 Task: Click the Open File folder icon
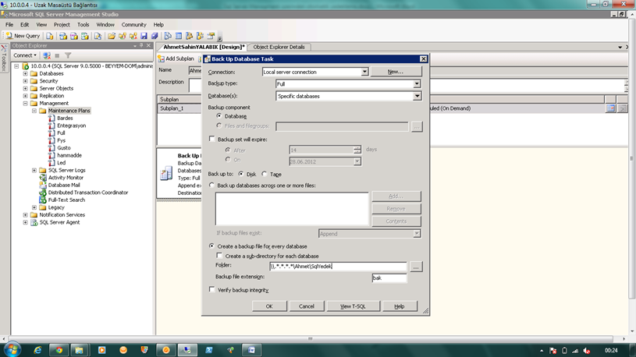pos(112,36)
